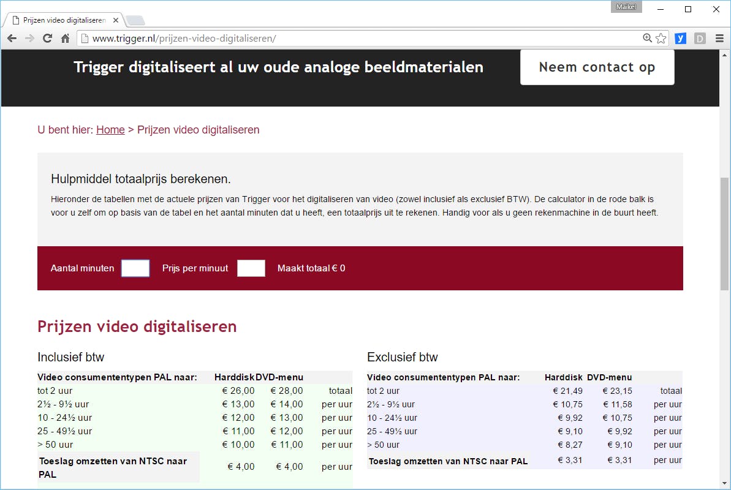Screen dimensions: 731x490
Task: Click the 'Maikel' profile button
Action: tap(626, 7)
